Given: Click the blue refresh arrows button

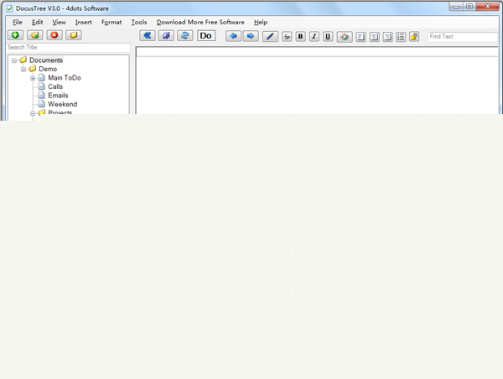Looking at the screenshot, I should (x=185, y=35).
